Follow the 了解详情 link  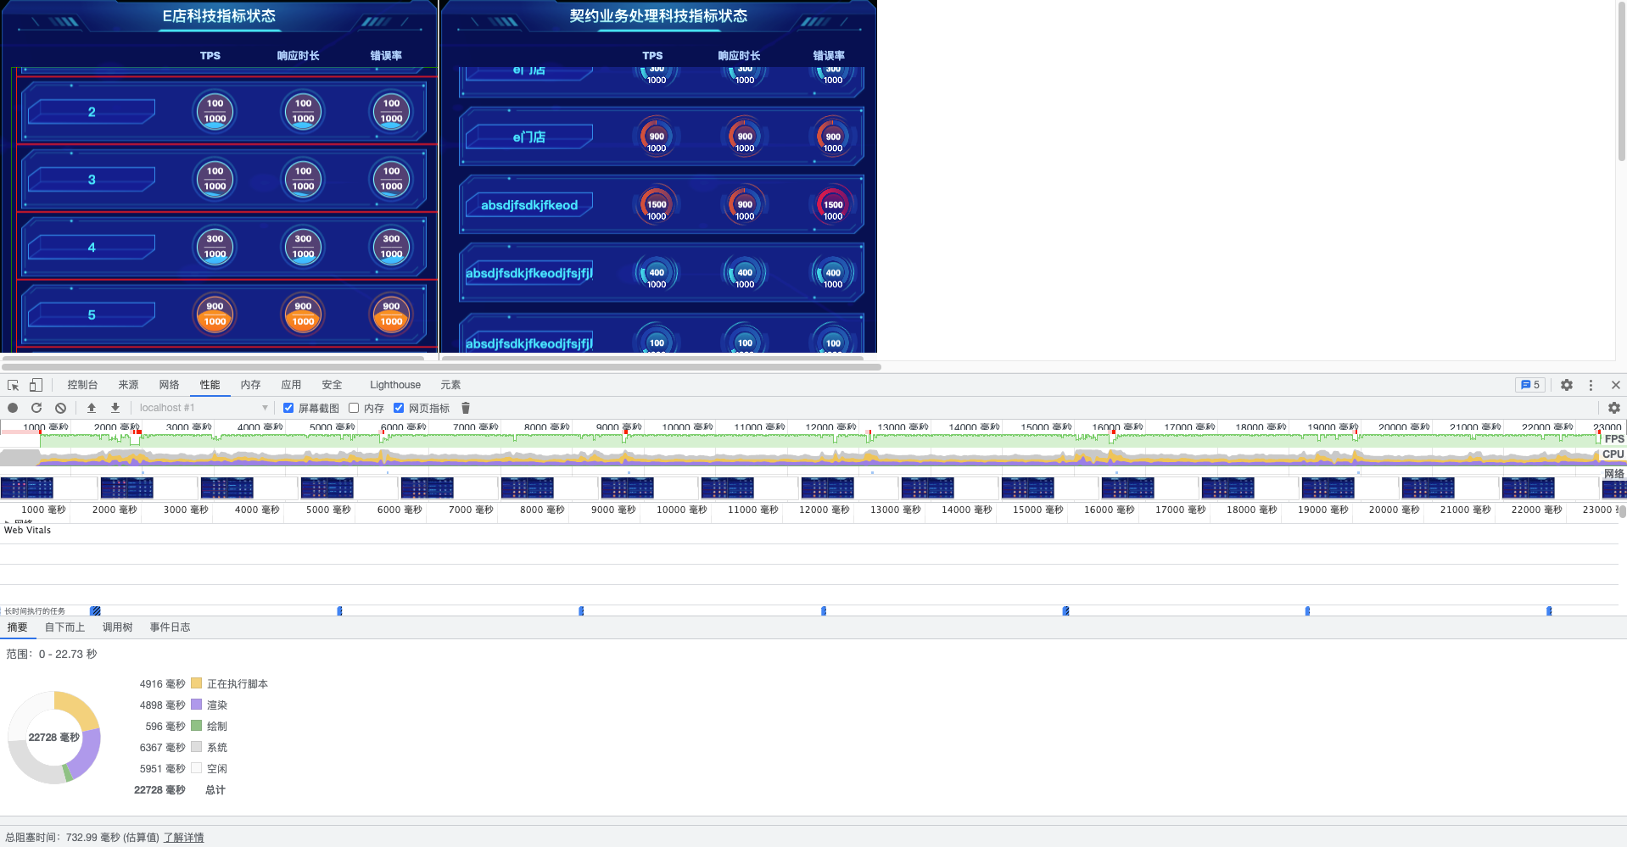tap(183, 838)
